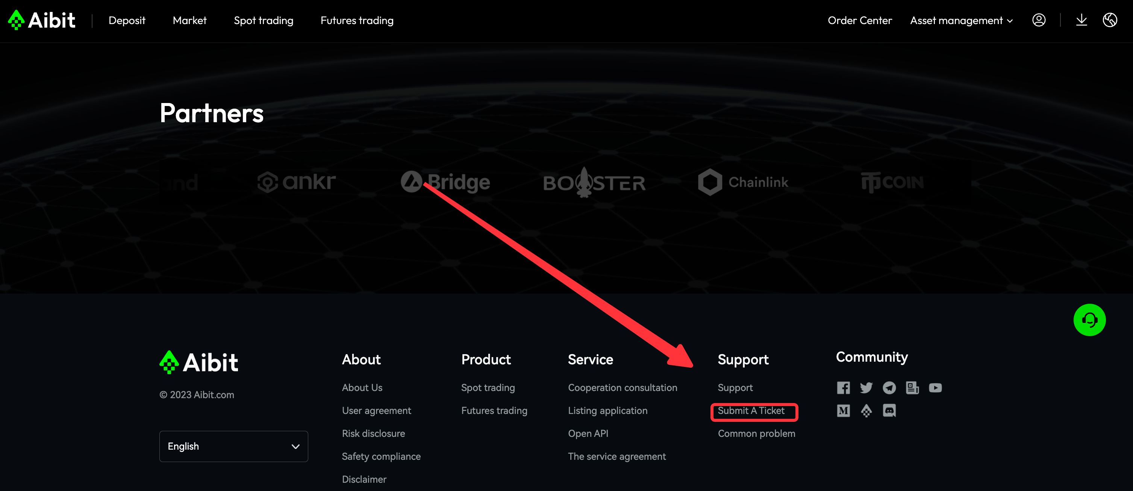Open the green customer service headset button
Image resolution: width=1133 pixels, height=491 pixels.
(1089, 320)
